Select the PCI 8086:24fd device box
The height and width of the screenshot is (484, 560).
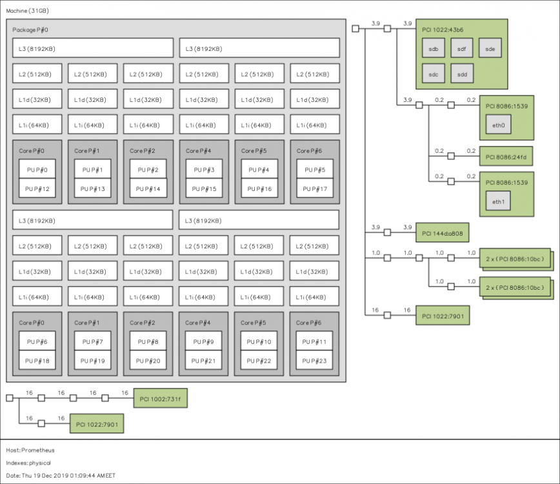[x=506, y=156]
